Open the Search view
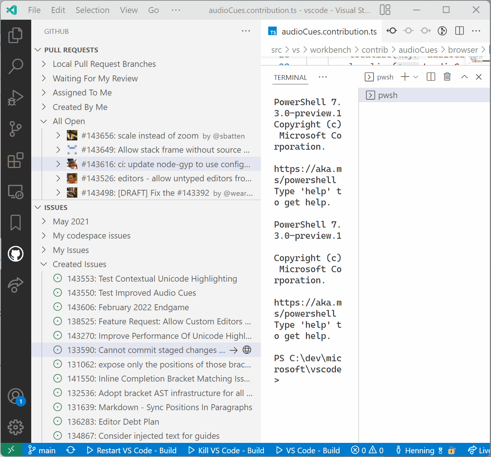This screenshot has height=457, width=491. point(15,67)
